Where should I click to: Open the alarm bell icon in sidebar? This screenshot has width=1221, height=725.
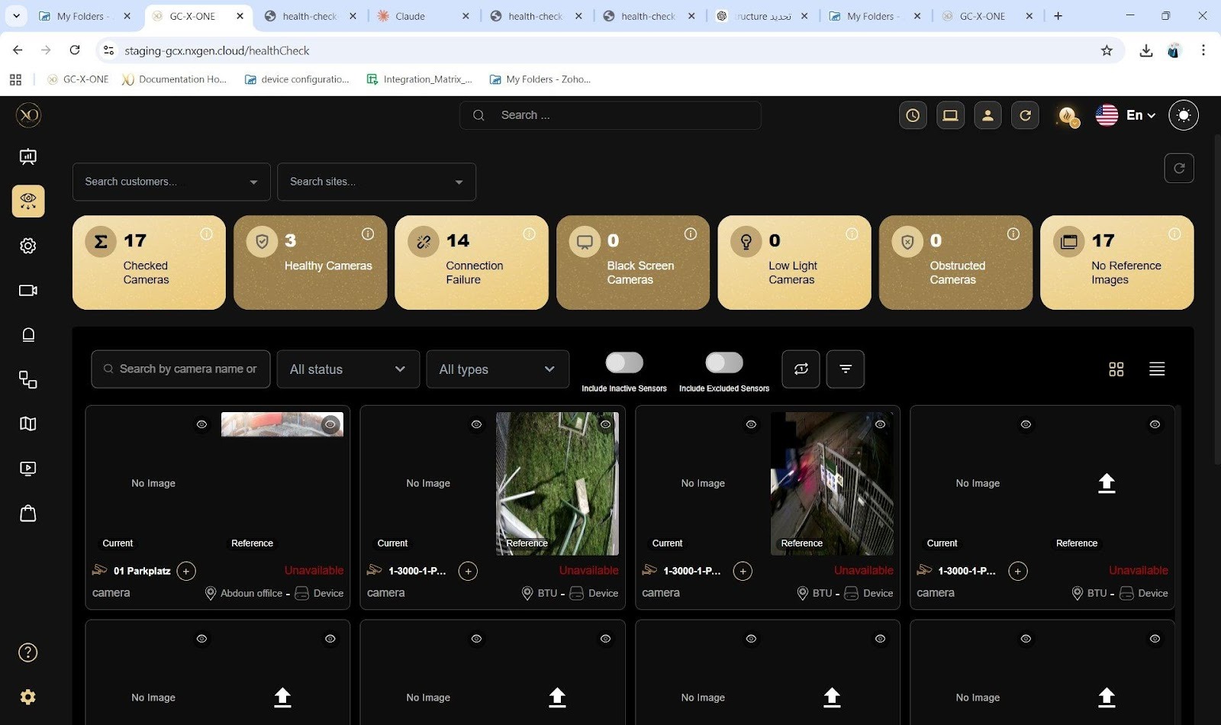tap(28, 335)
